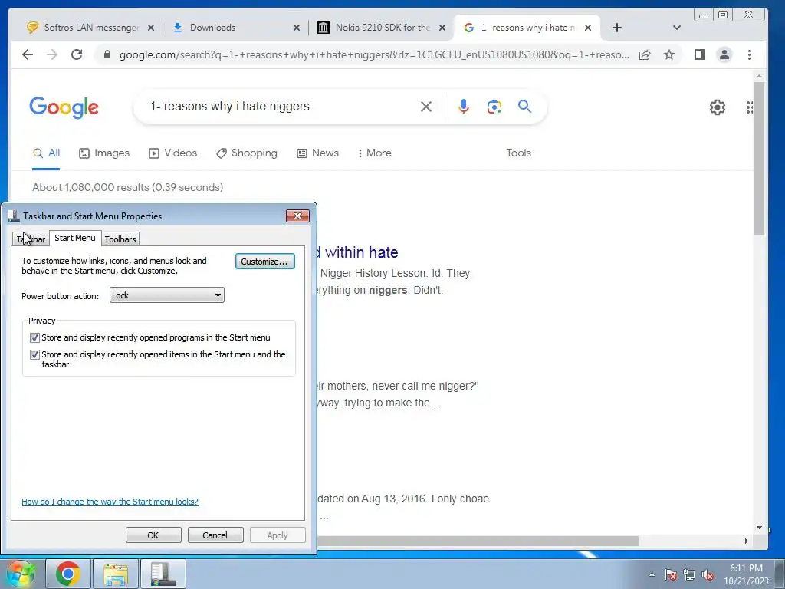Switch to the Taskbar tab in the dialog
The height and width of the screenshot is (589, 785).
31,239
